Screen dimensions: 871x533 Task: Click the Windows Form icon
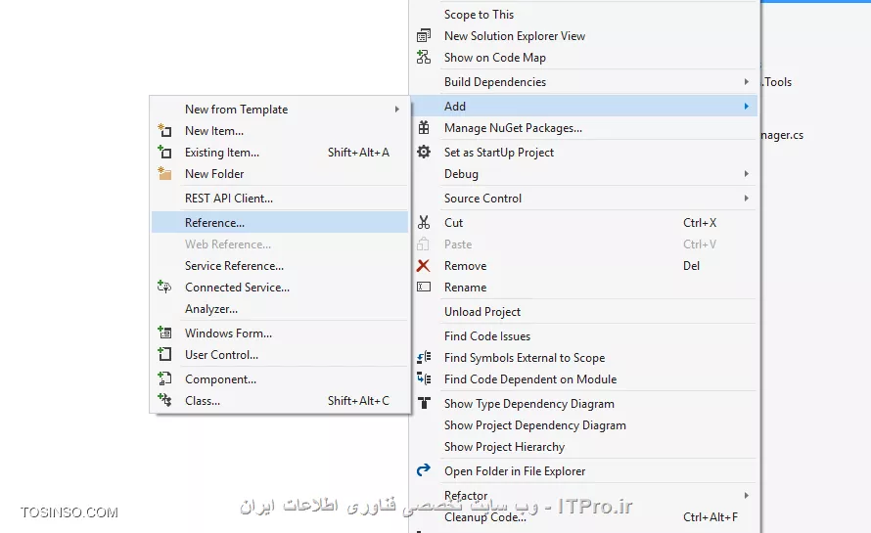pyautogui.click(x=164, y=333)
